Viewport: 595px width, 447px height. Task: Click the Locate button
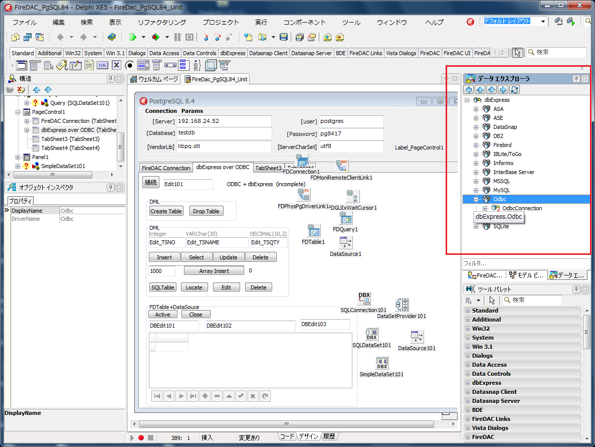(x=194, y=287)
